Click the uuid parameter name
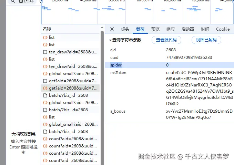This screenshot has height=165, width=234. [x=114, y=58]
